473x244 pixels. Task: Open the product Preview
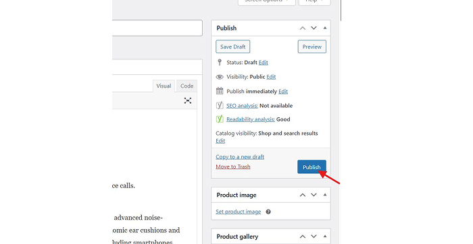click(312, 47)
